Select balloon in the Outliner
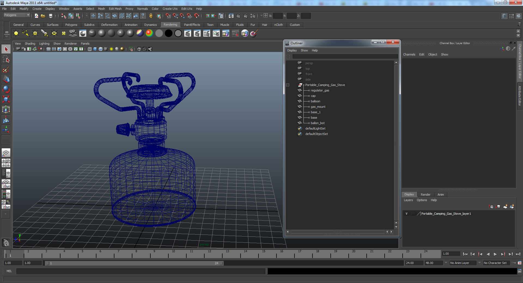 click(315, 101)
